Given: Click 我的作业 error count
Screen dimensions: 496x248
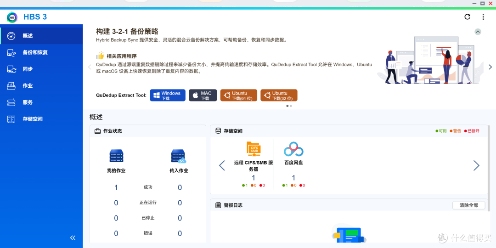Looking at the screenshot, I should click(116, 233).
